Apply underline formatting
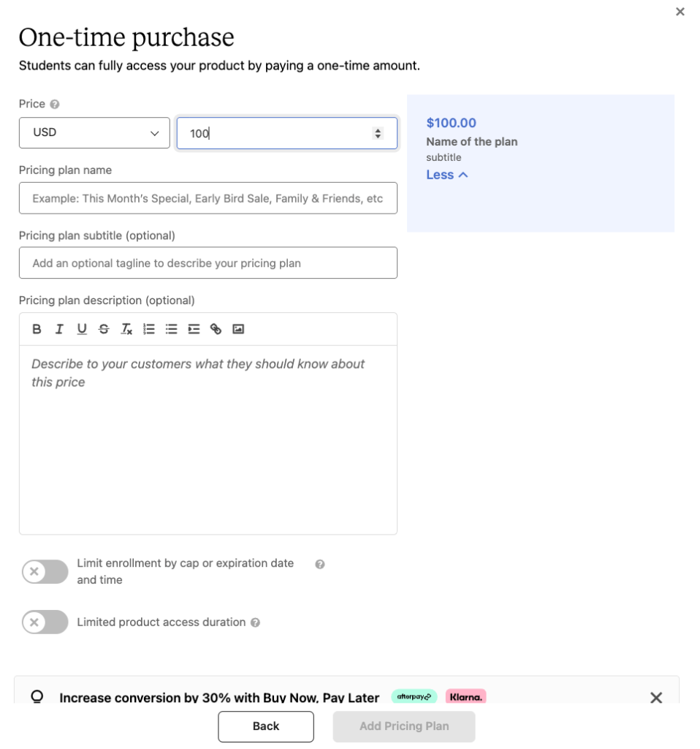Viewport: 700px width, 749px height. [81, 328]
